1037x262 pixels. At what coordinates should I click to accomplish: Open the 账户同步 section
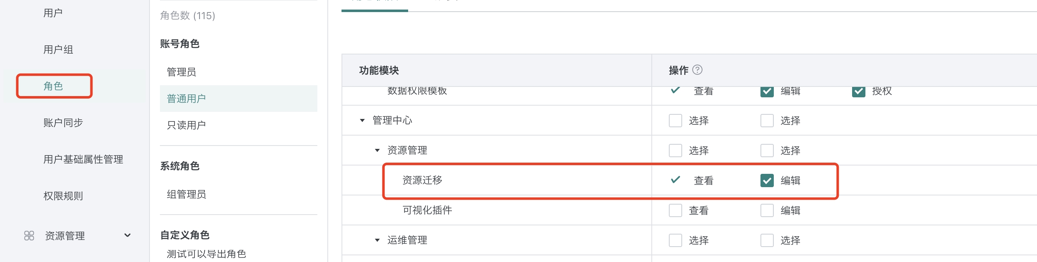pyautogui.click(x=62, y=122)
